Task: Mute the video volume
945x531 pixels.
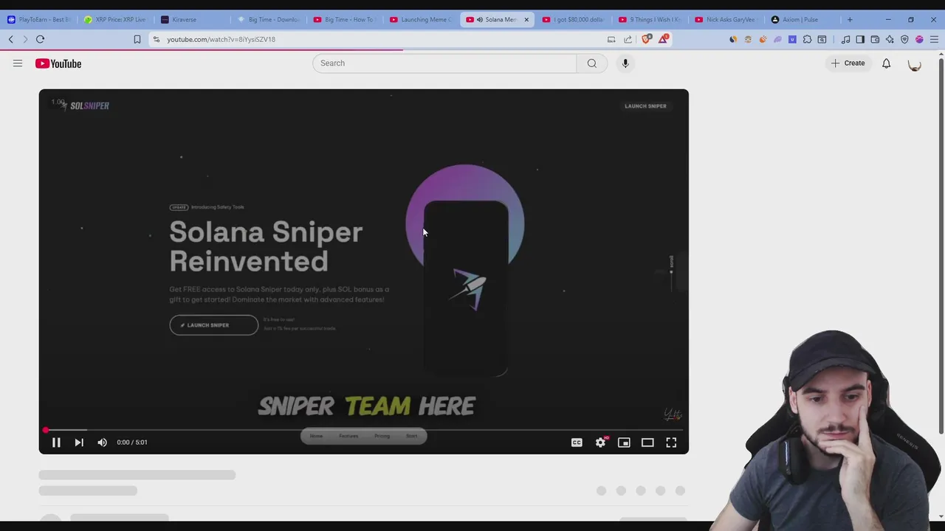Action: coord(103,442)
